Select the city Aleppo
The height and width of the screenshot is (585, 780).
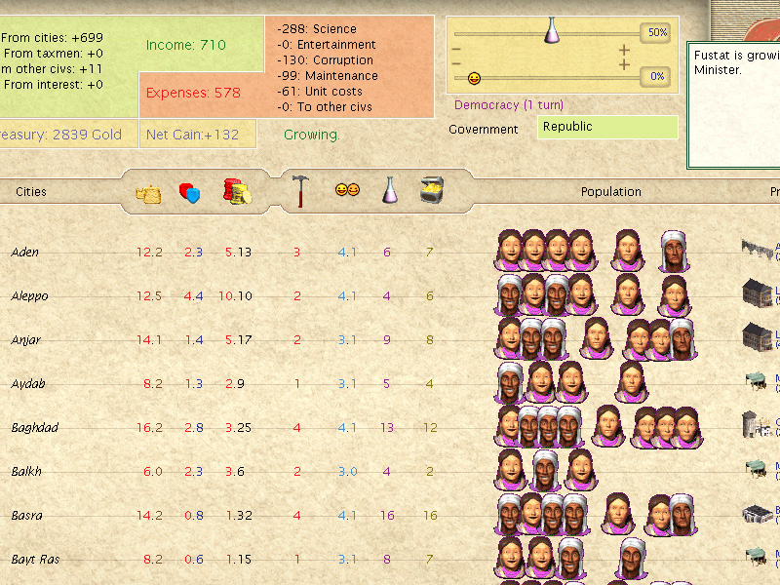point(30,296)
